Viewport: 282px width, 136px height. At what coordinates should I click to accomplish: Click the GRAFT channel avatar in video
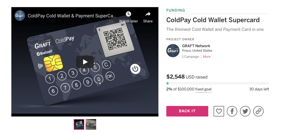click(x=20, y=16)
